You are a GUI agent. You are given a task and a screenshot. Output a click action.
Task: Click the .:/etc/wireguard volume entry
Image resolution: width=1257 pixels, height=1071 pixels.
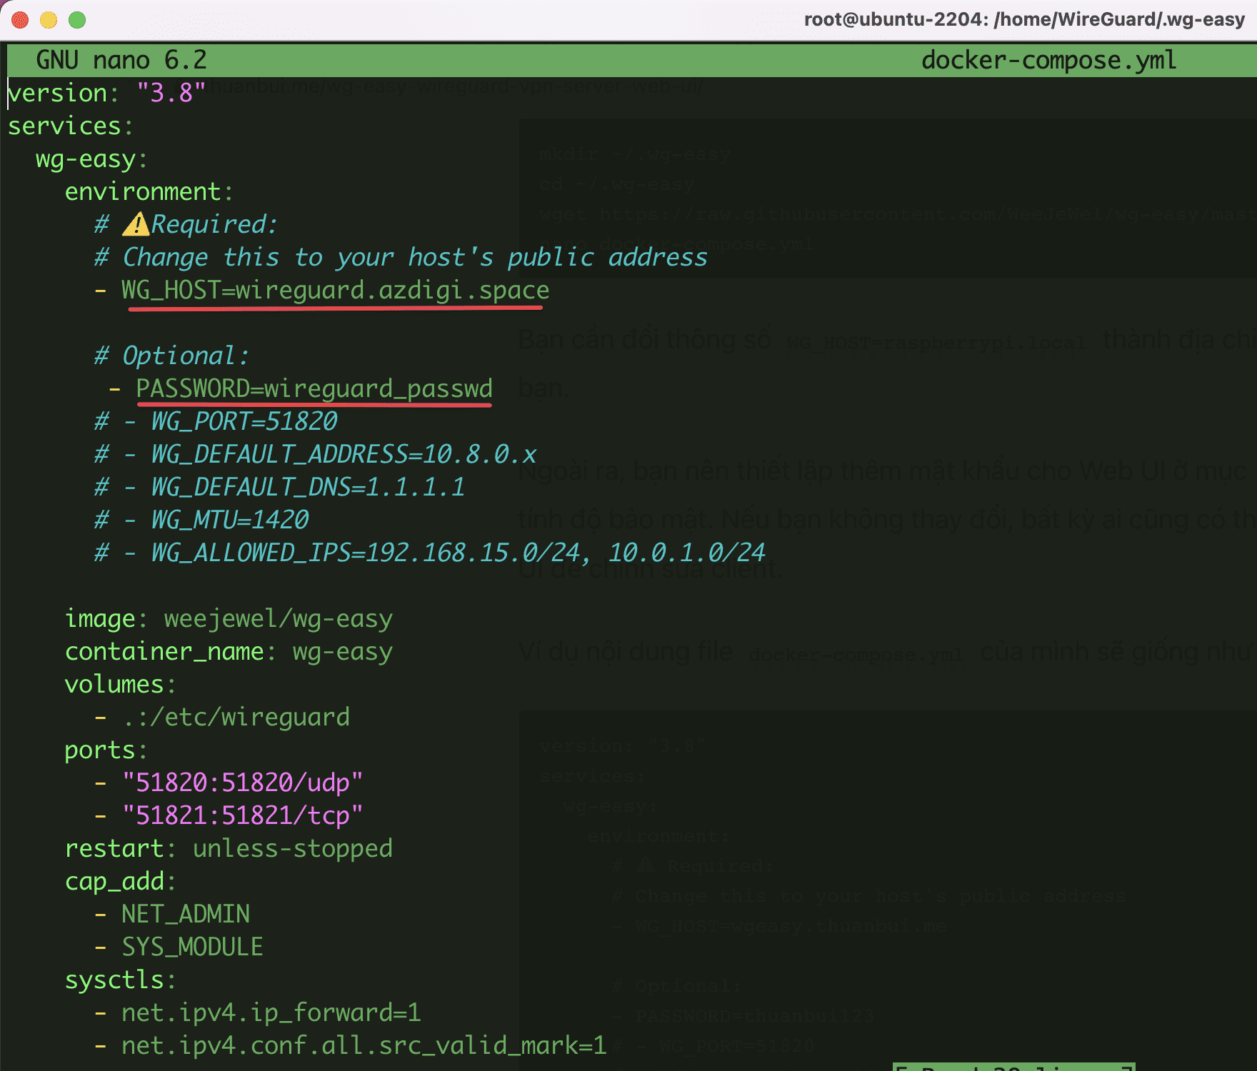point(225,716)
